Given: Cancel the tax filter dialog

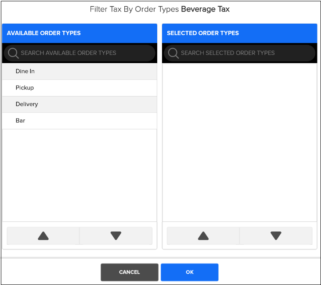Looking at the screenshot, I should pyautogui.click(x=129, y=272).
